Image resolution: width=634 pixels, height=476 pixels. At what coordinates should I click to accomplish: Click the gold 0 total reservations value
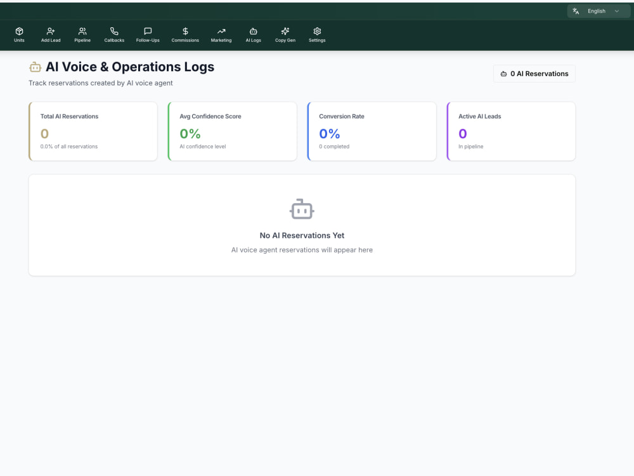[44, 133]
